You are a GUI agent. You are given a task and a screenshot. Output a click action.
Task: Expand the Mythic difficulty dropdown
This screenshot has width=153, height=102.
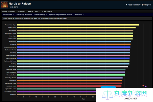point(30,12)
